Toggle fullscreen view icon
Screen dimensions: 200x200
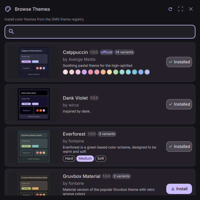181,9
